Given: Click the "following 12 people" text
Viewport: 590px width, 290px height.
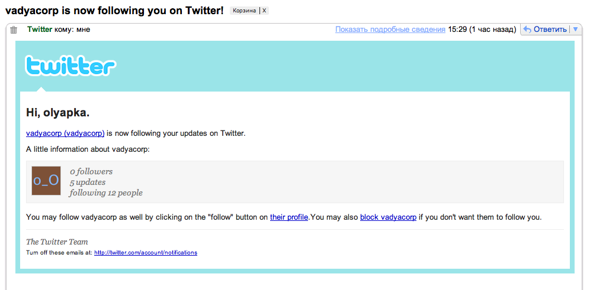Looking at the screenshot, I should pyautogui.click(x=105, y=193).
